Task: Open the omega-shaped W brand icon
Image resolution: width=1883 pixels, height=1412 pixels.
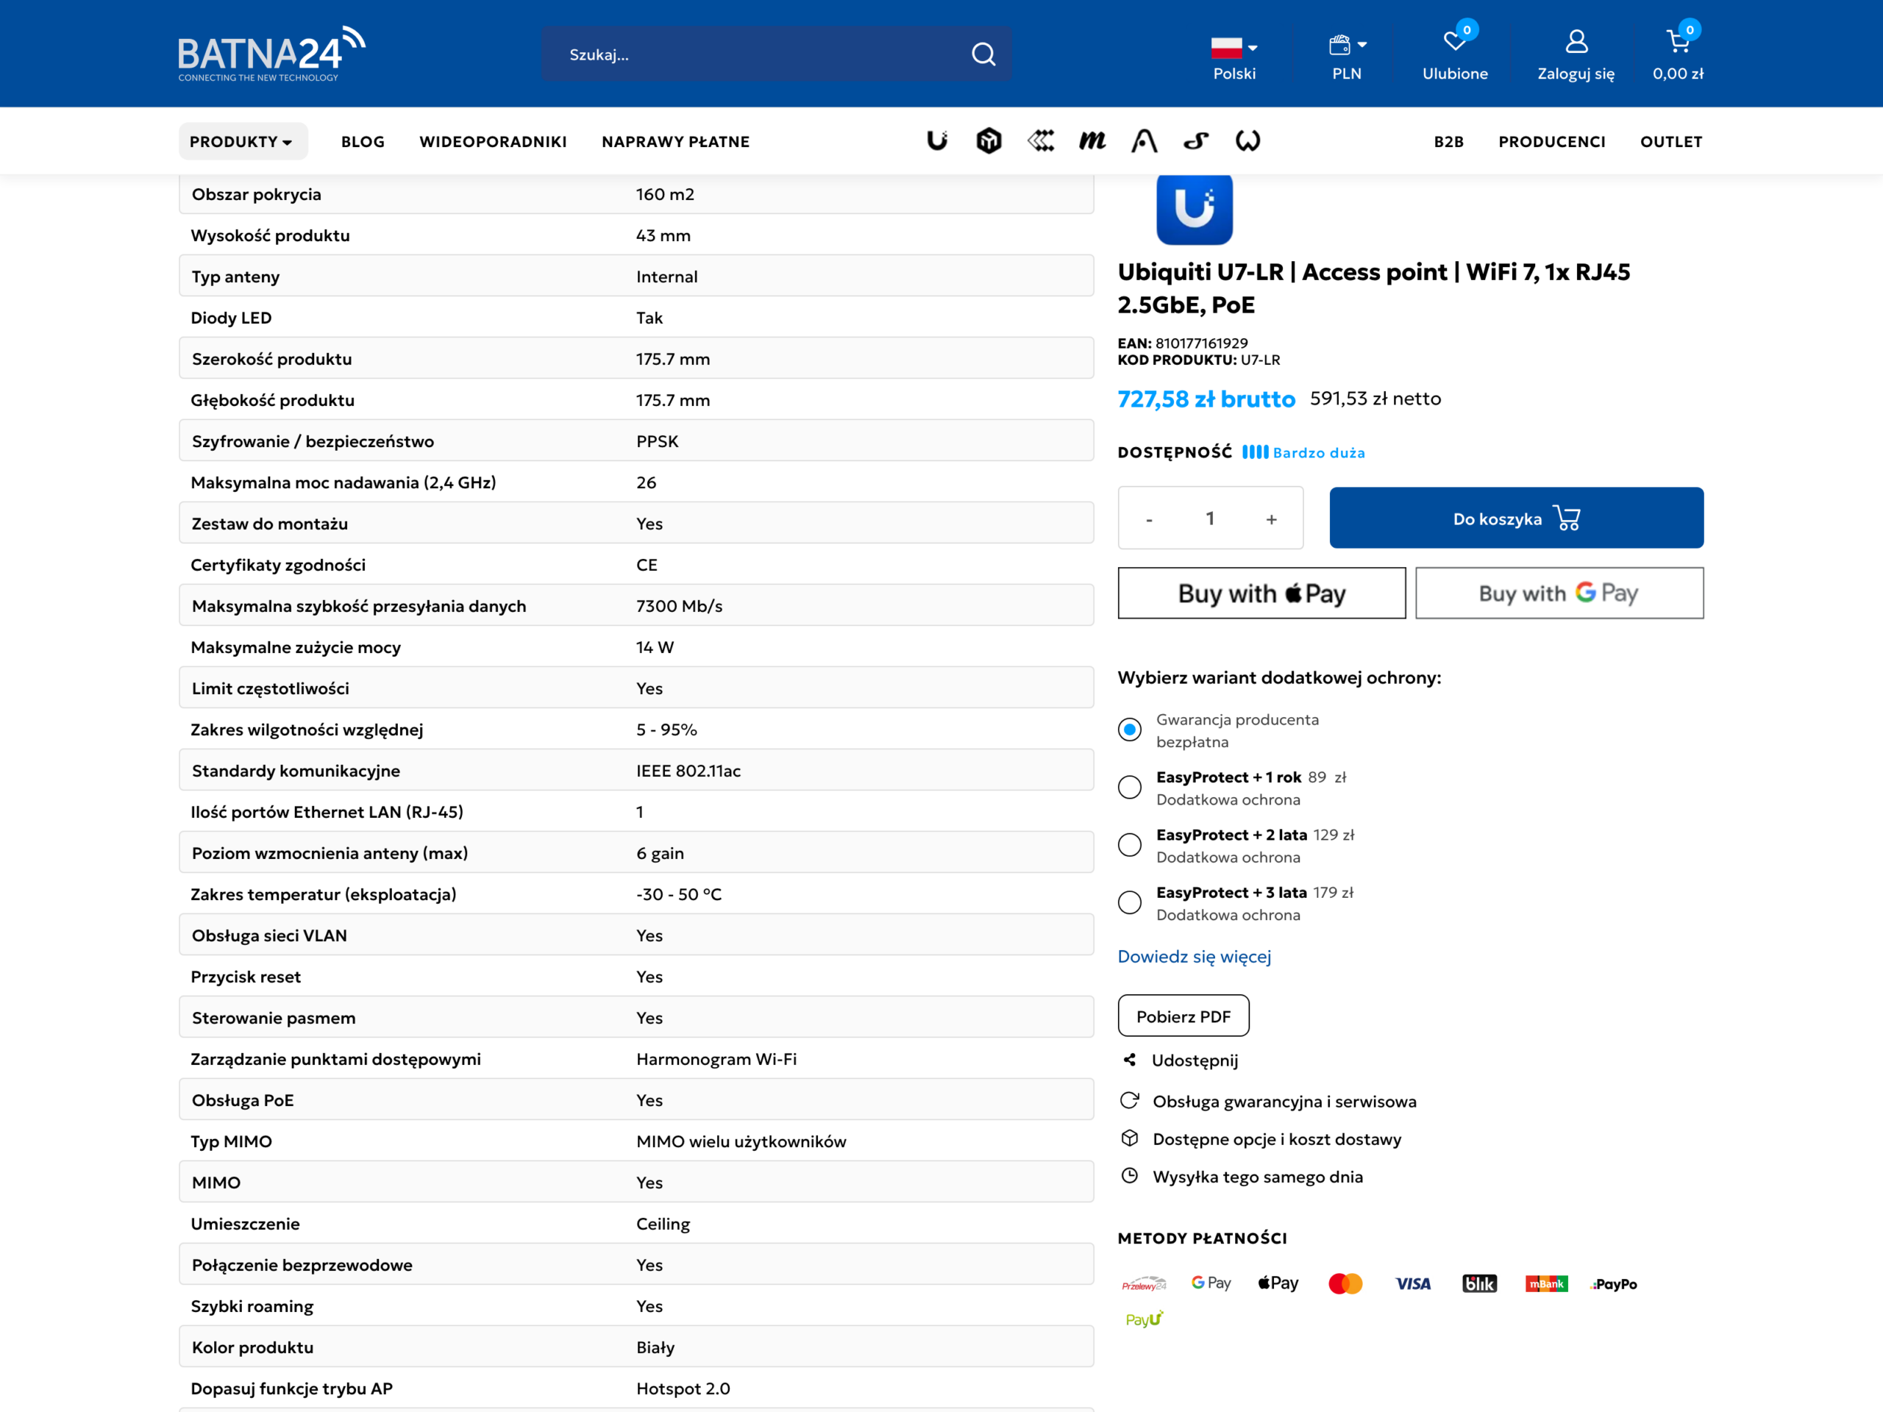Action: tap(1248, 140)
